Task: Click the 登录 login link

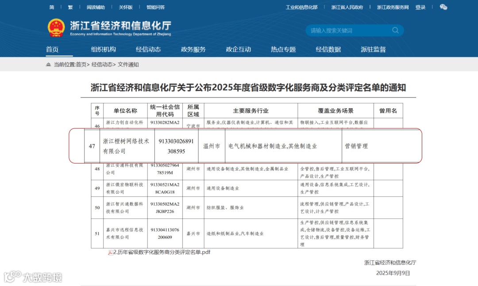Action: point(420,8)
